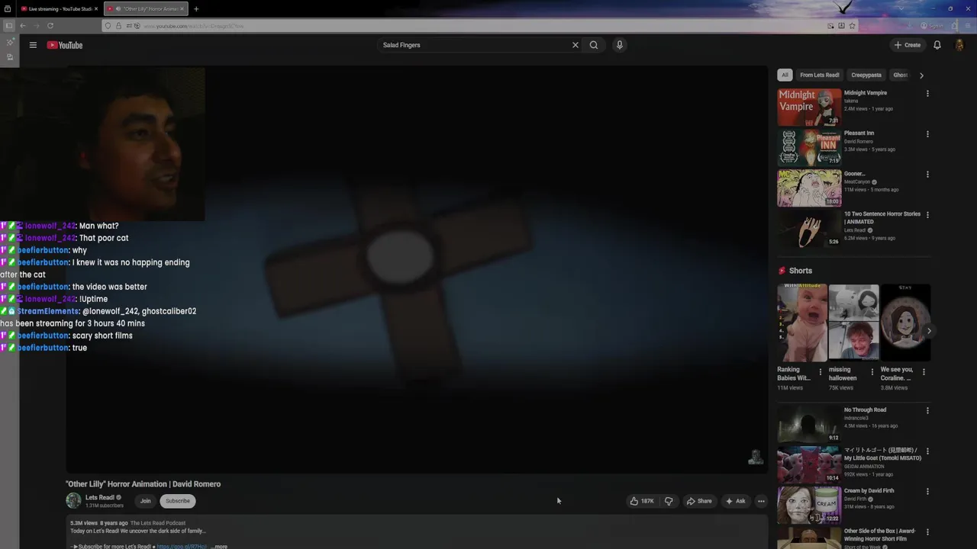This screenshot has width=977, height=549.
Task: Open options for Cream by David Firth
Action: click(x=927, y=492)
